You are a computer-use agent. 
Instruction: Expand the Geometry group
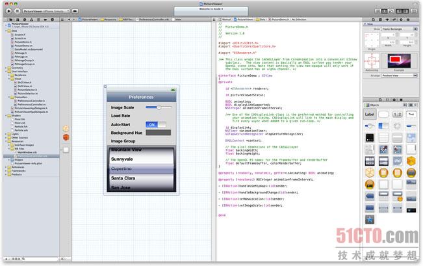coord(6,68)
